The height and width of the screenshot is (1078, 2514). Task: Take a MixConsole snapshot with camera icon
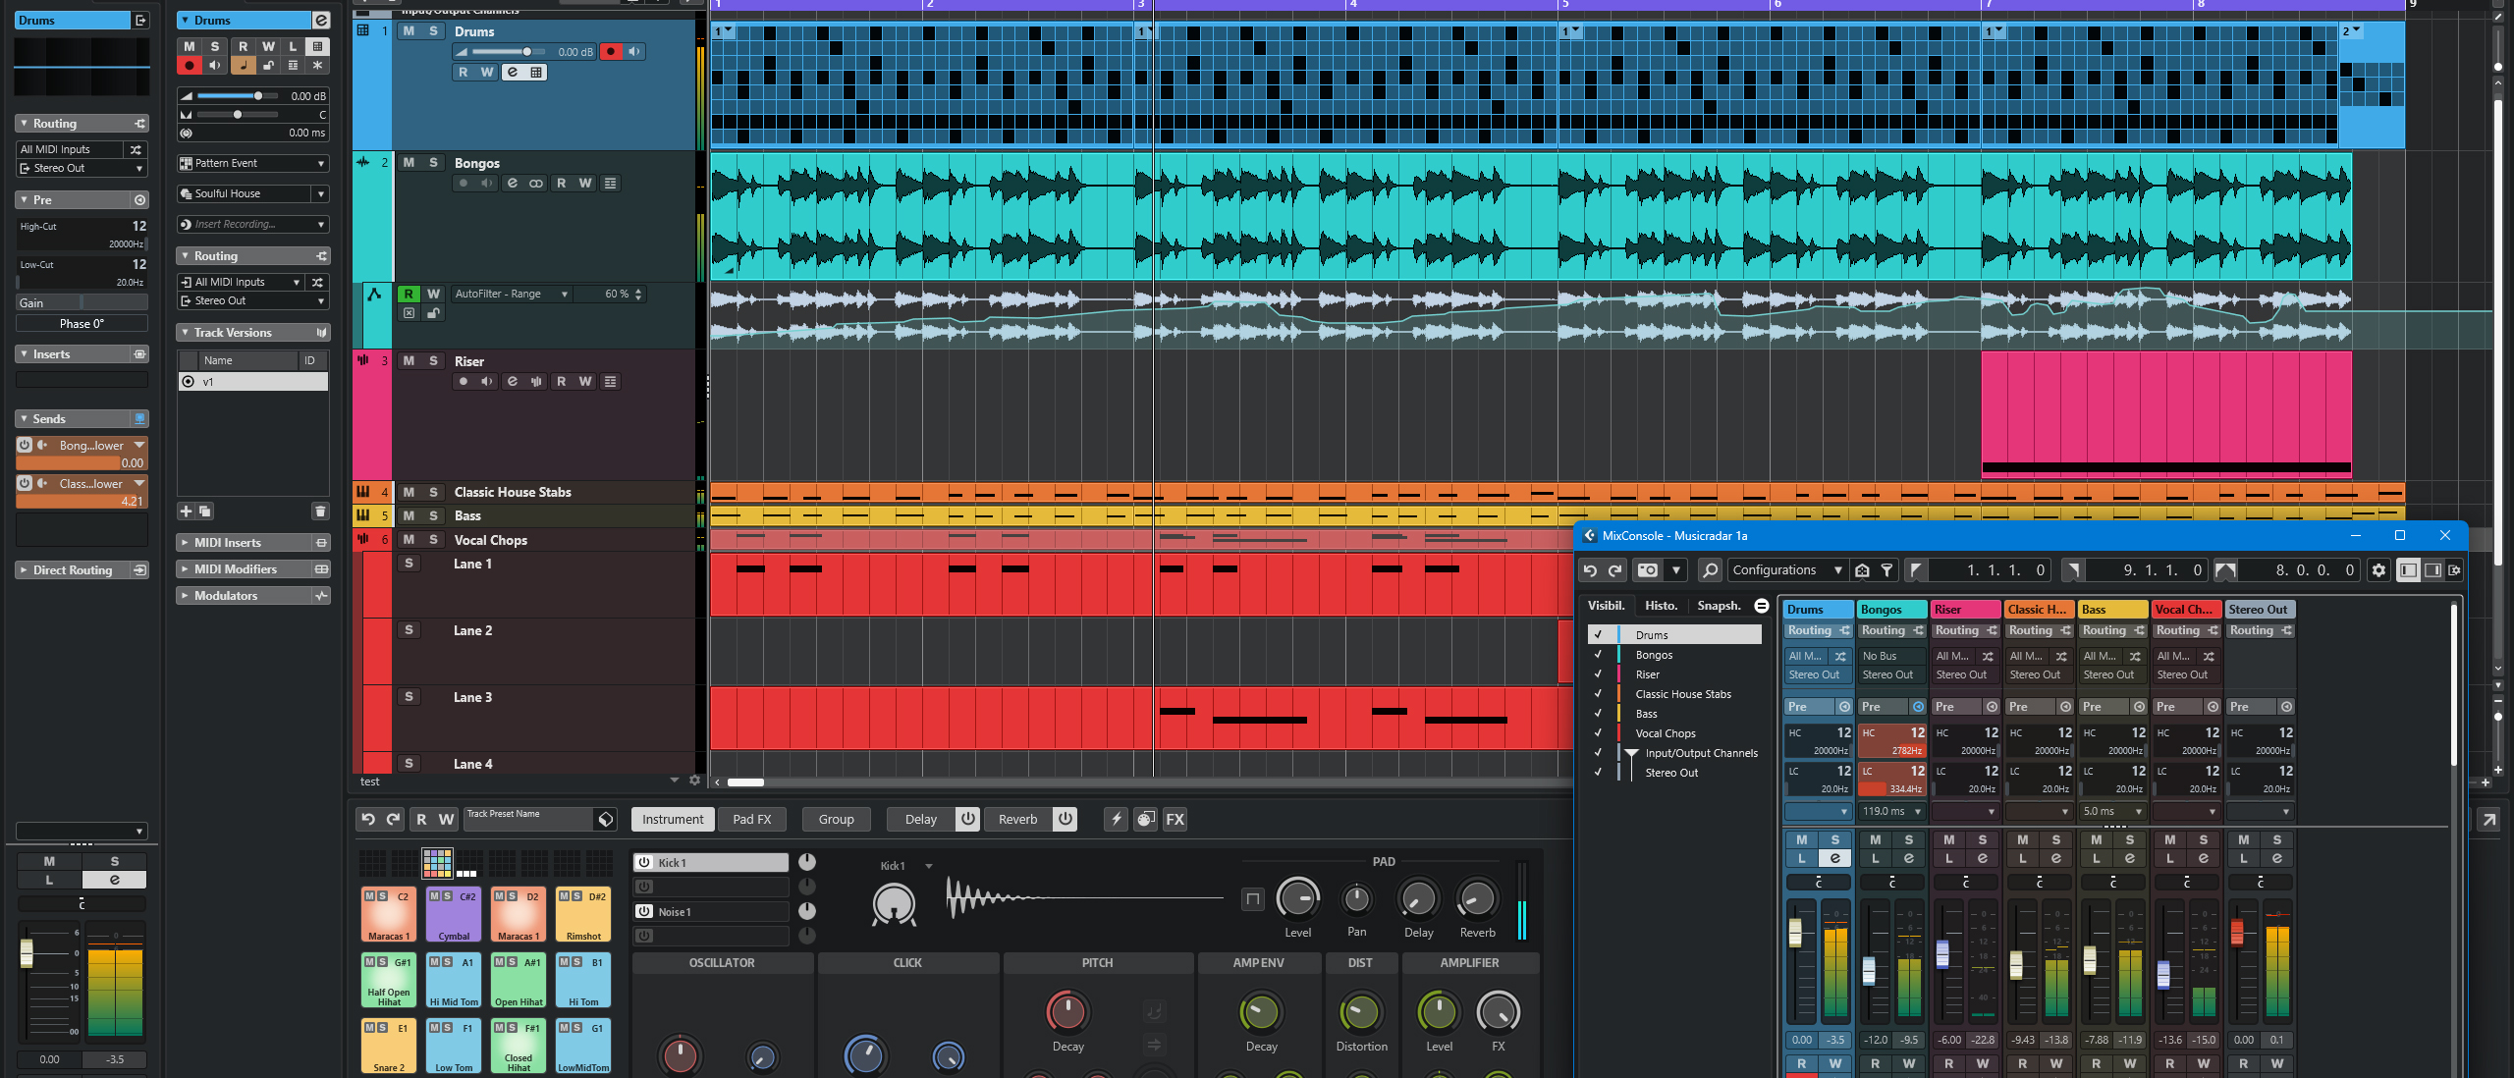1648,569
